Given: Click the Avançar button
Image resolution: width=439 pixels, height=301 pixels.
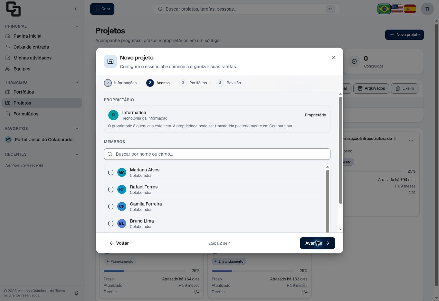Looking at the screenshot, I should [x=318, y=243].
